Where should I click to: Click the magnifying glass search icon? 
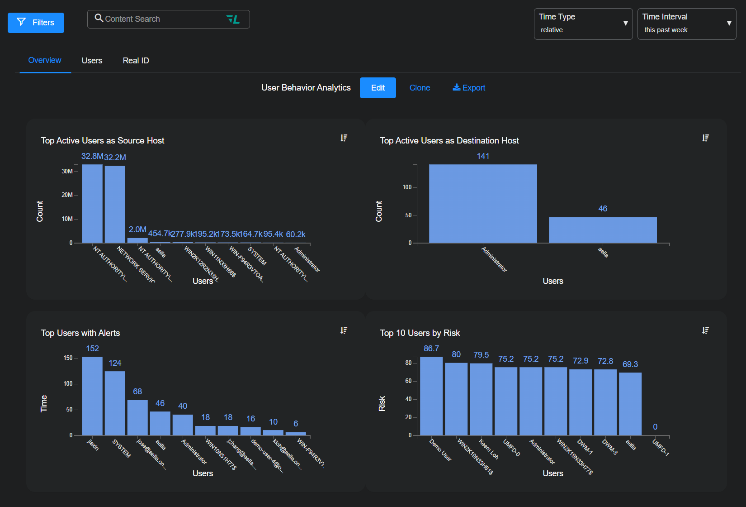[99, 19]
